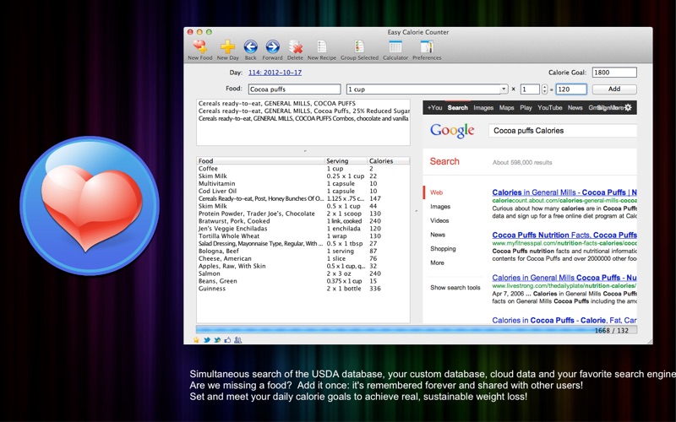
Task: Select +You in Google bar
Action: coord(435,108)
